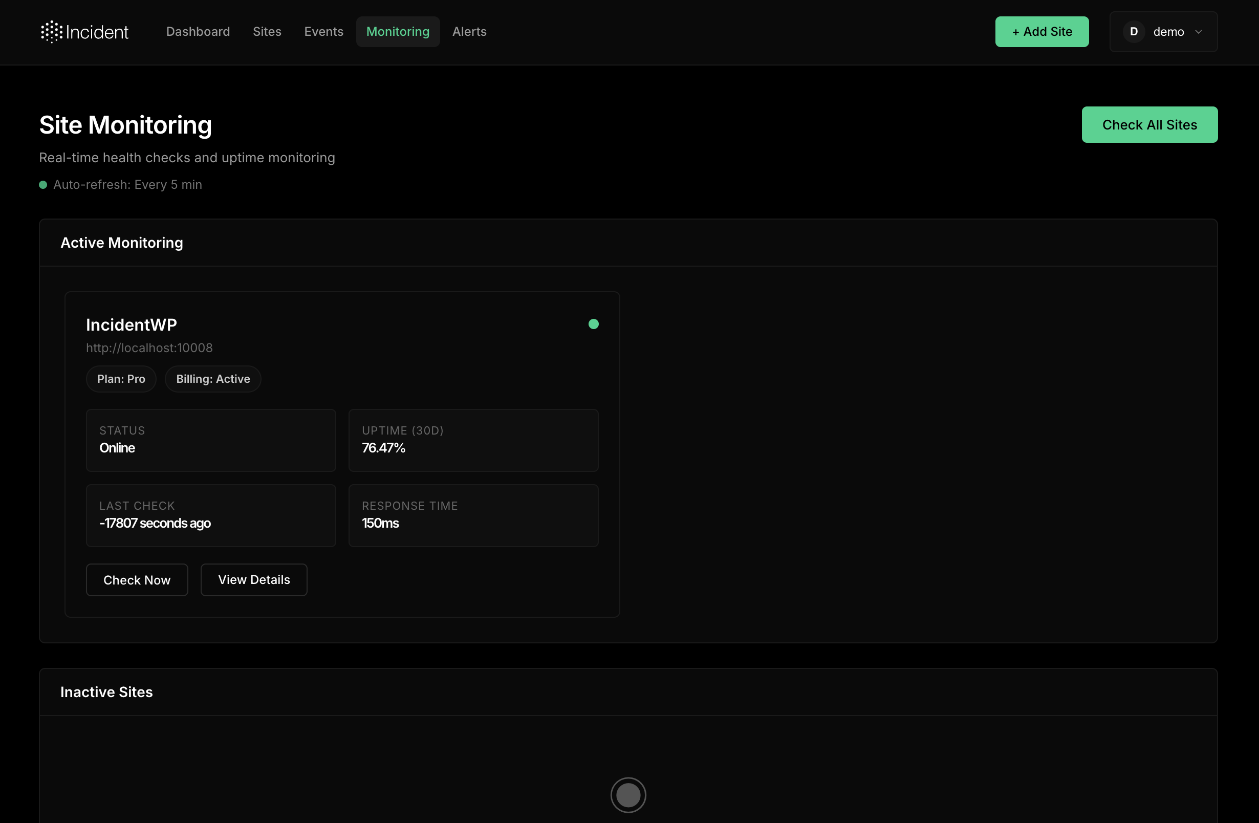The image size is (1259, 823).
Task: Go to the Dashboard page
Action: coord(198,31)
